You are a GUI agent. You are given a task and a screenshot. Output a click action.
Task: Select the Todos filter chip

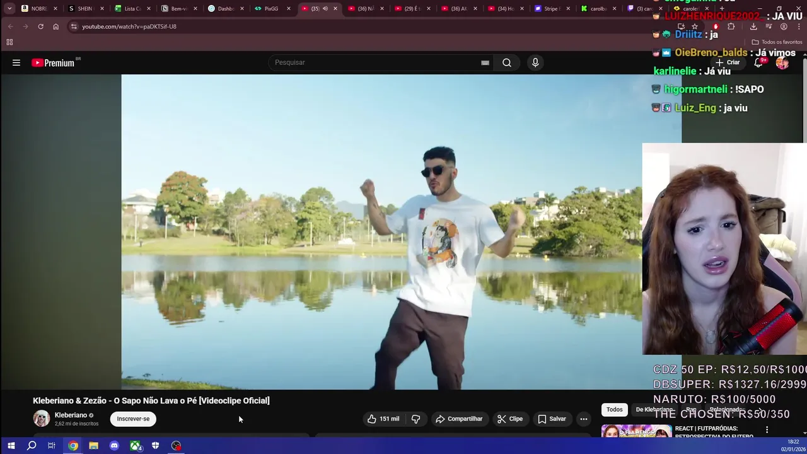point(615,410)
